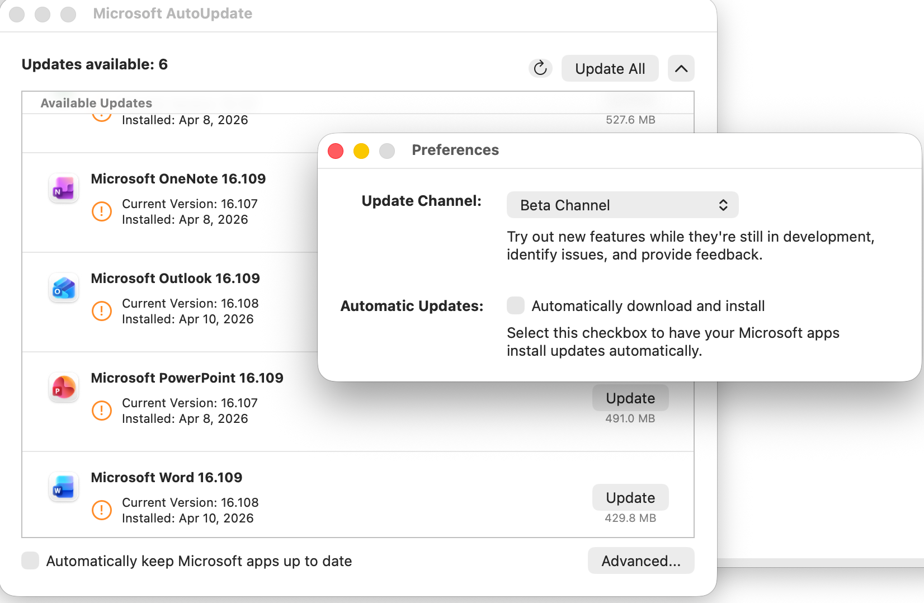Click the Microsoft PowerPoint app icon
Viewport: 924px width, 603px height.
click(x=64, y=387)
